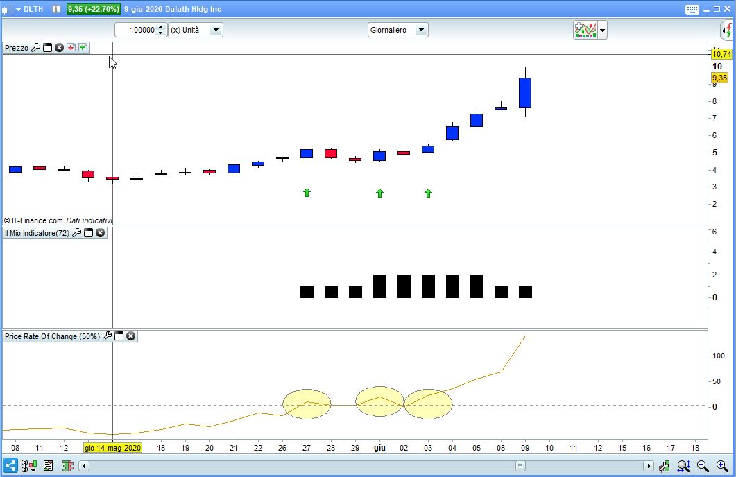736x477 pixels.
Task: Click the large blue candle on 09
Action: point(525,93)
